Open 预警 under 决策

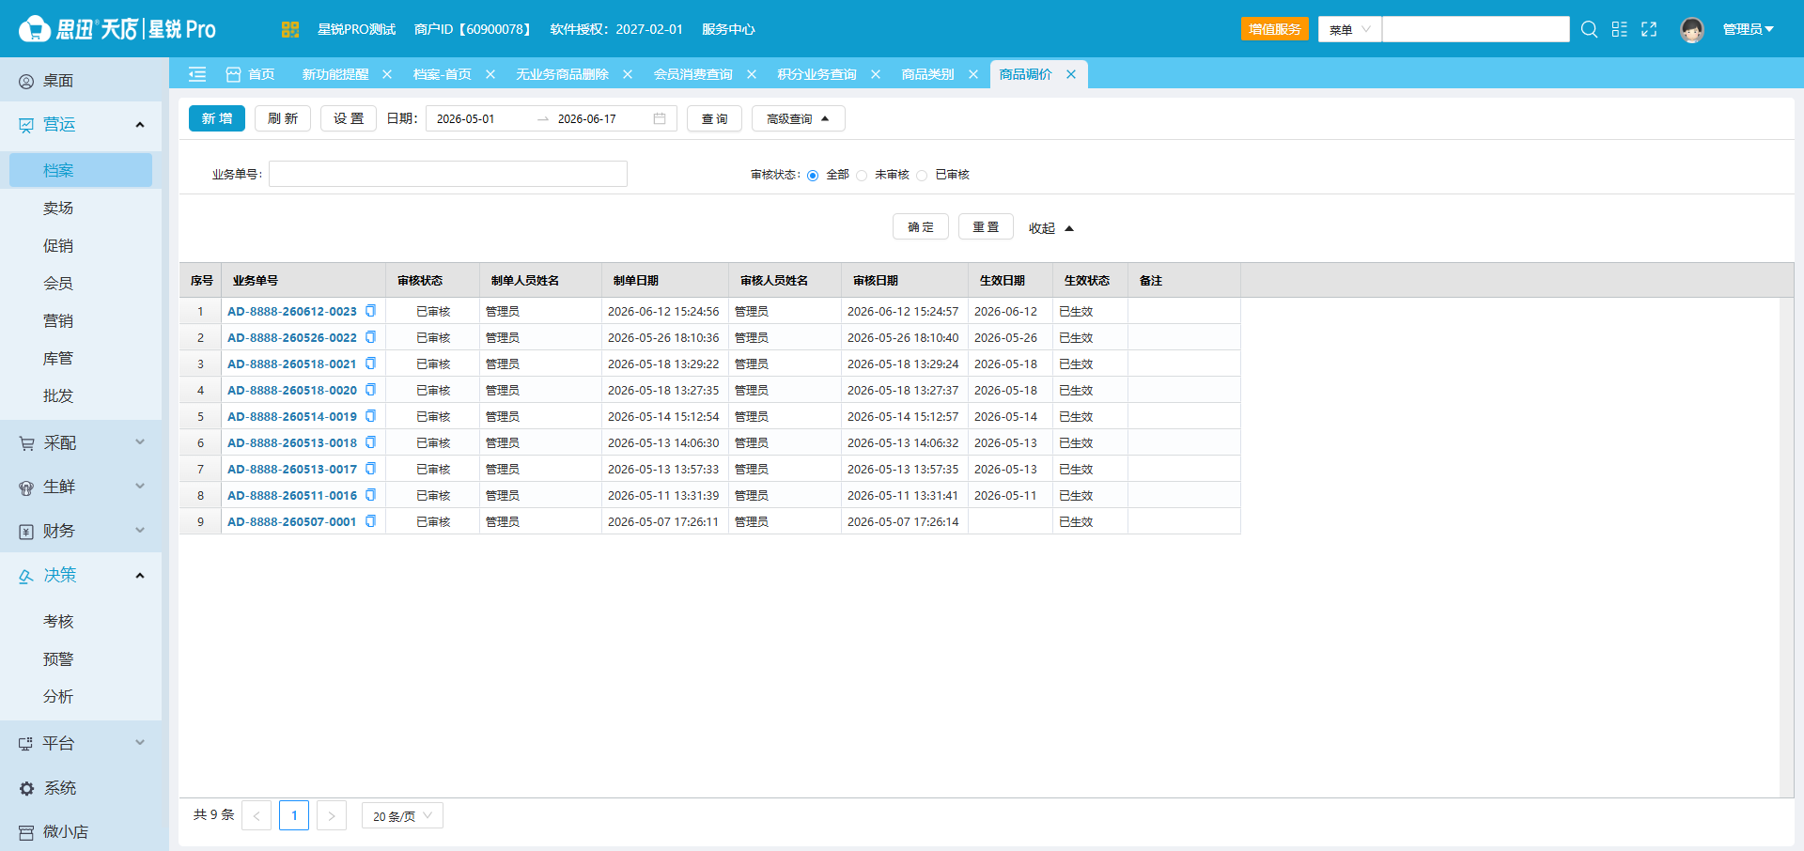pyautogui.click(x=58, y=658)
